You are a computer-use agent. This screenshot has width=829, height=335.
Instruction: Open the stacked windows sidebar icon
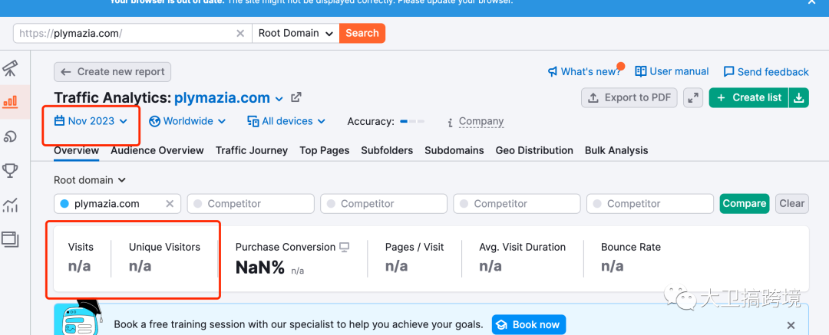pos(10,239)
